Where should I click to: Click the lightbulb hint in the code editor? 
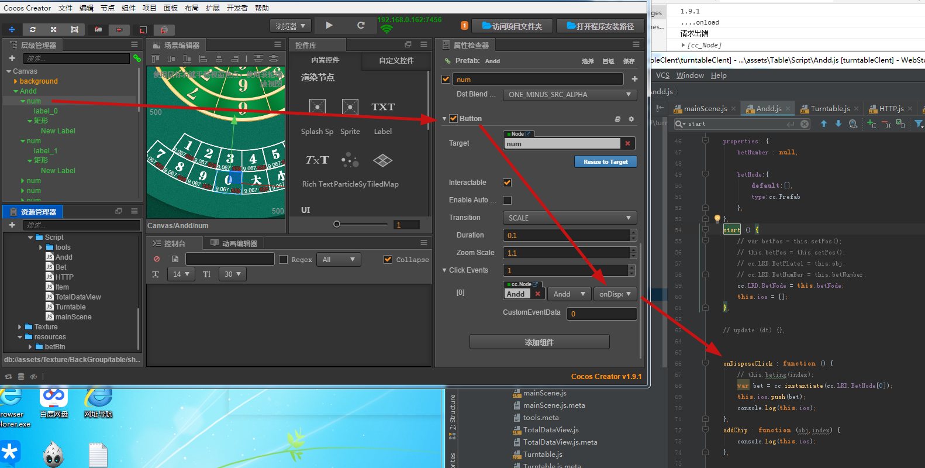[717, 219]
